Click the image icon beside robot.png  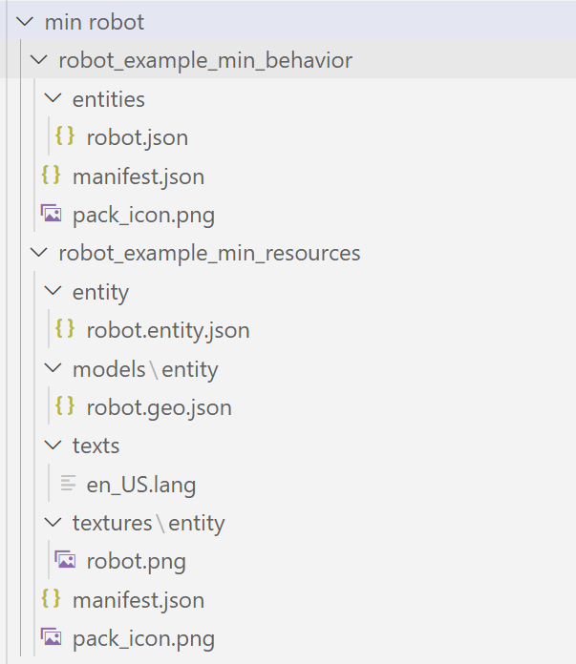pos(65,560)
